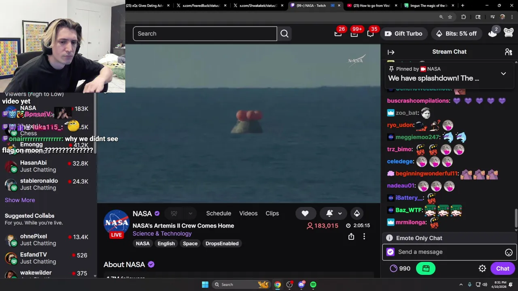
Task: Switch to the x.com/Shwakakek tab
Action: 258,6
